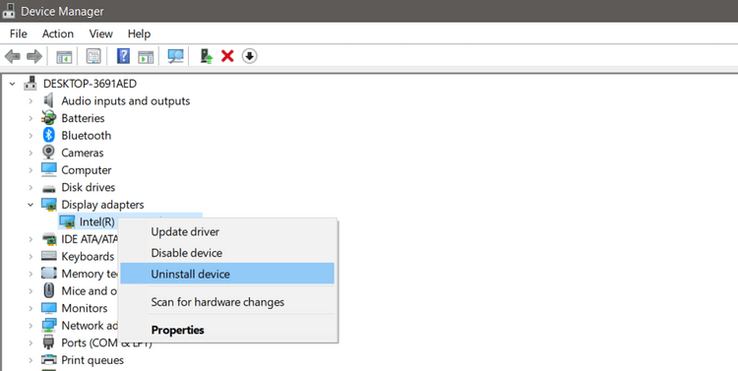
Task: Select the Bluetooth category label
Action: pyautogui.click(x=87, y=136)
